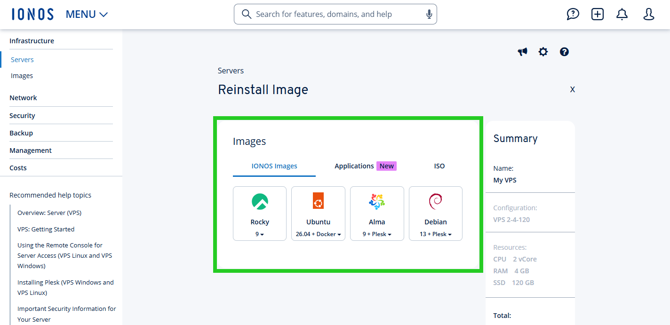Open the user account profile icon
The height and width of the screenshot is (325, 670).
click(649, 14)
